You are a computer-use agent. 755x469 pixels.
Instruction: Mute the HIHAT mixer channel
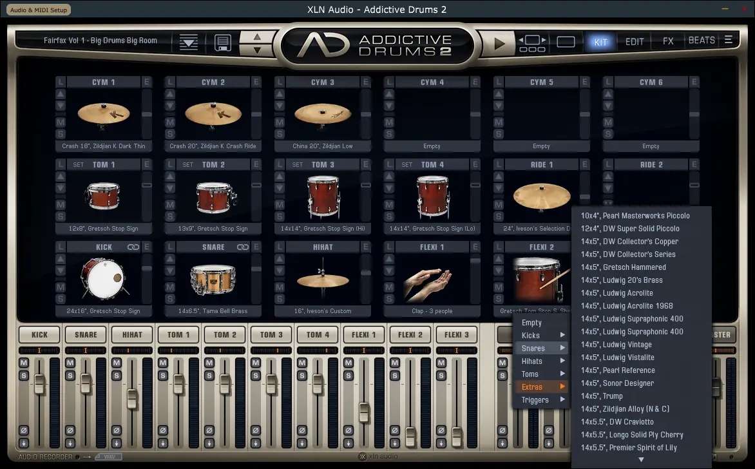click(117, 363)
